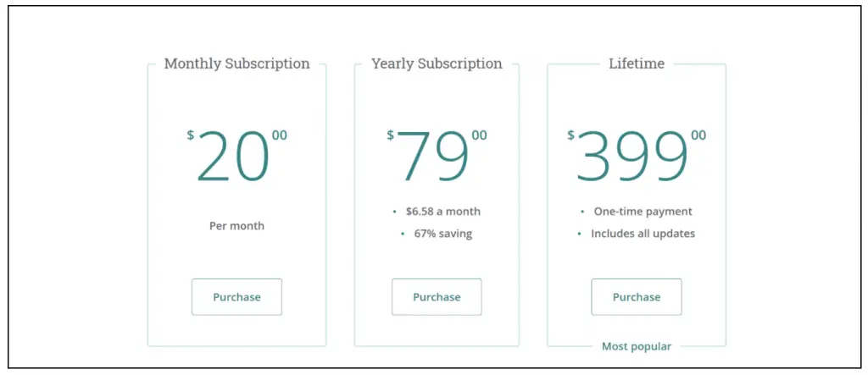Click the dollar sign beside 20
This screenshot has height=375, width=868.
pos(191,135)
